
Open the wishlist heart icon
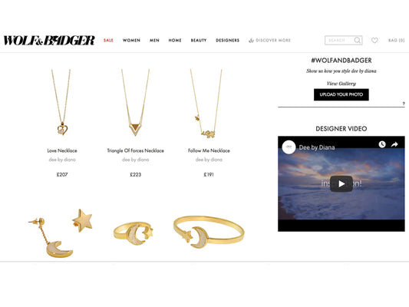click(x=374, y=40)
